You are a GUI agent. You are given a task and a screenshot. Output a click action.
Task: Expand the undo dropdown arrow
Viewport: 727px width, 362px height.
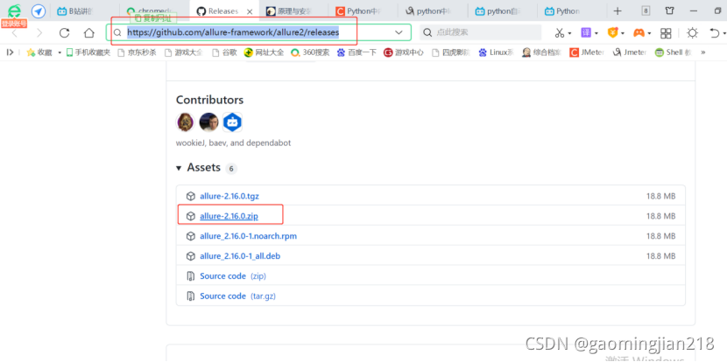(723, 33)
